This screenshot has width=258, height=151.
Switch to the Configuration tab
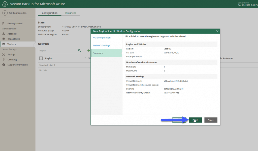point(50,13)
